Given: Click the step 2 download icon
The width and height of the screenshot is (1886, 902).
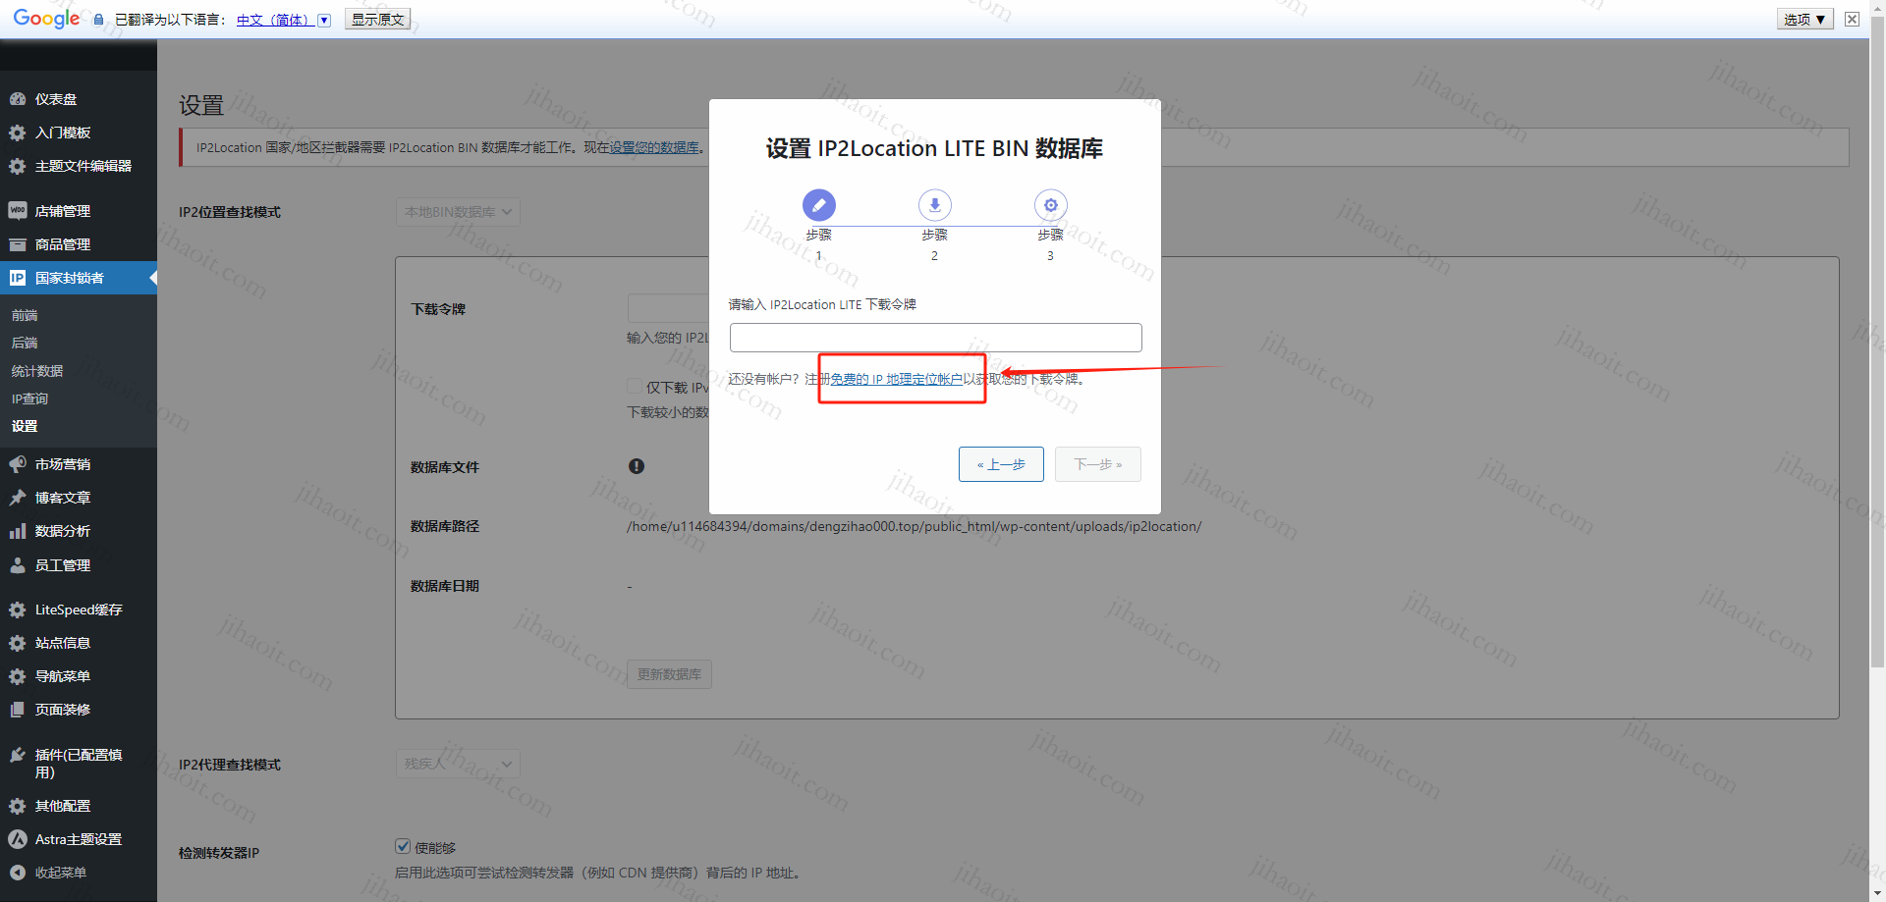Looking at the screenshot, I should (x=935, y=205).
